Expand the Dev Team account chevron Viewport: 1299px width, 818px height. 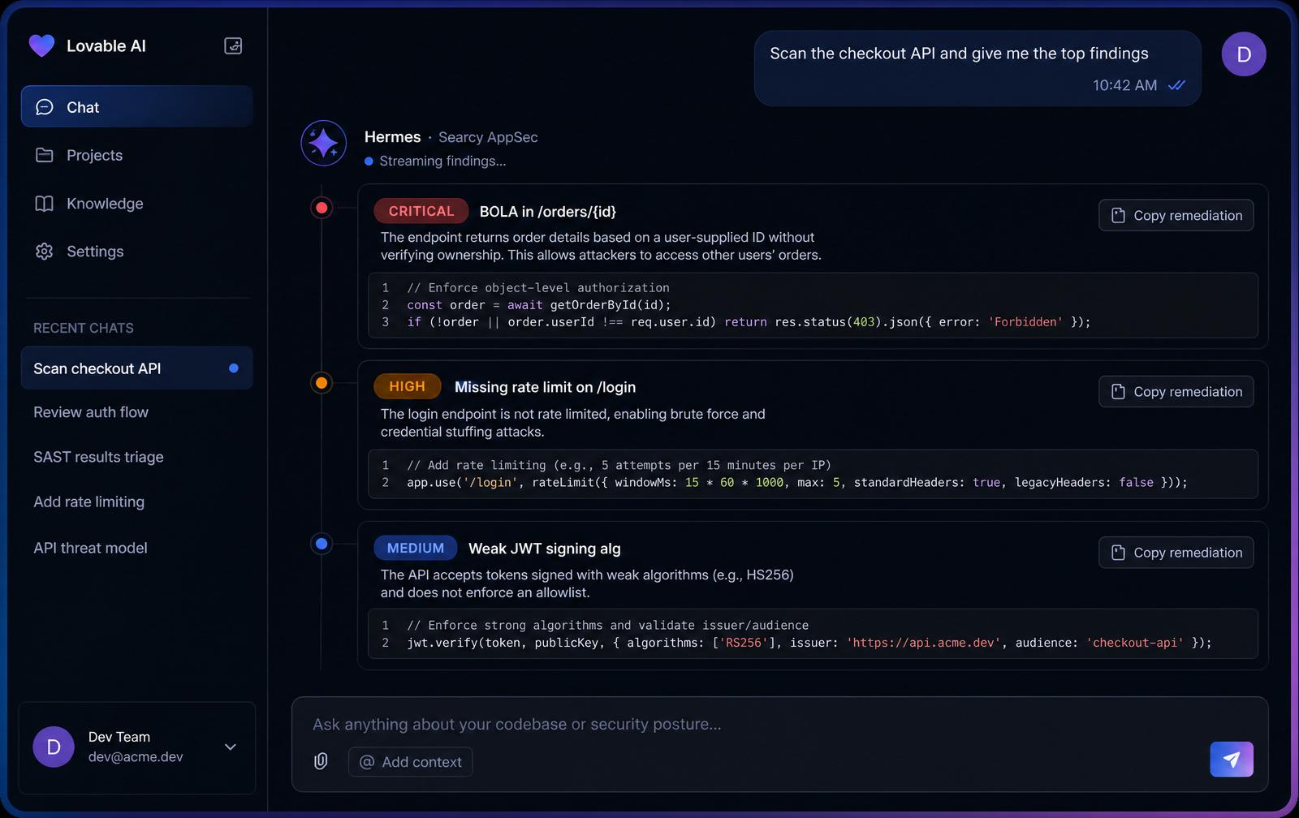[231, 747]
